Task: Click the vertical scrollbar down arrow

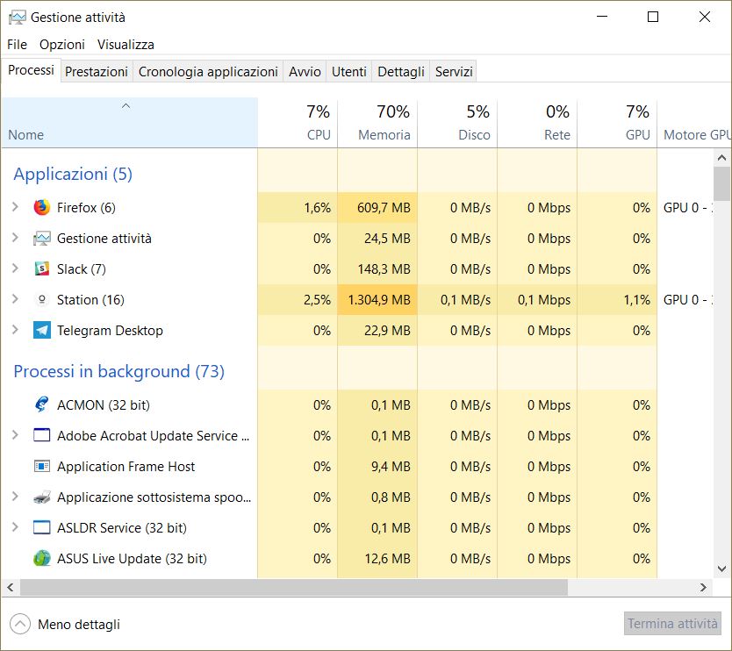Action: tap(721, 569)
